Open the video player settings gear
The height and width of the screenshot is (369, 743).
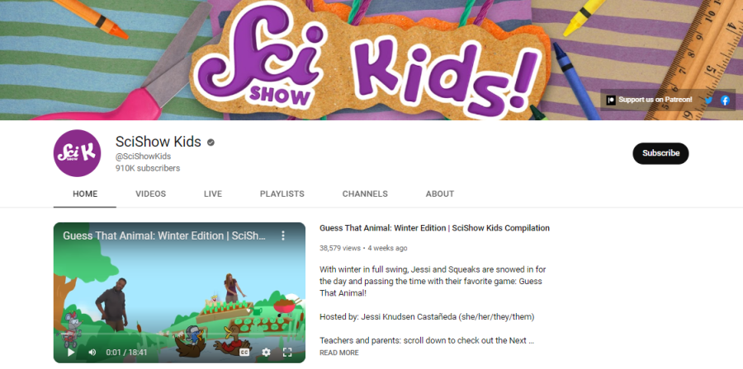point(267,352)
